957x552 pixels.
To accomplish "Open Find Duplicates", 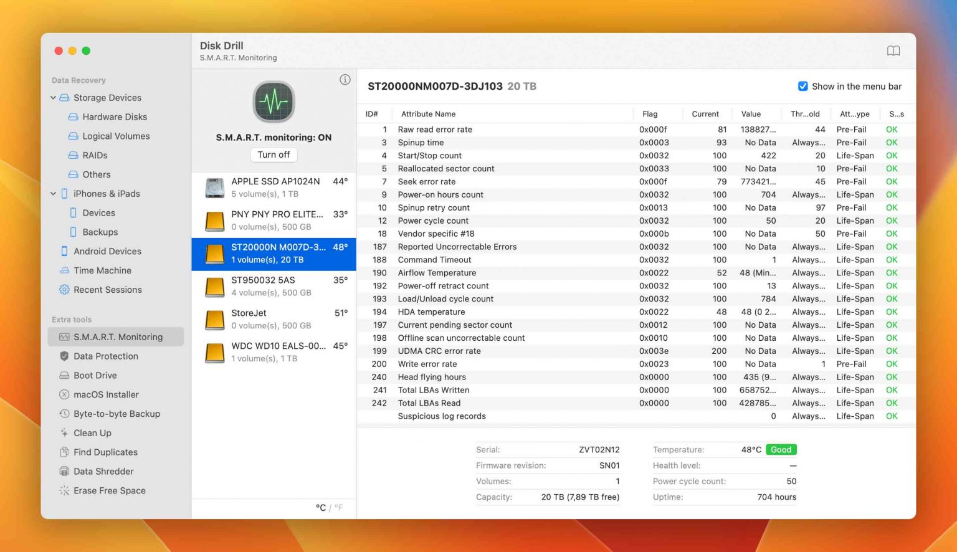I will tap(105, 452).
